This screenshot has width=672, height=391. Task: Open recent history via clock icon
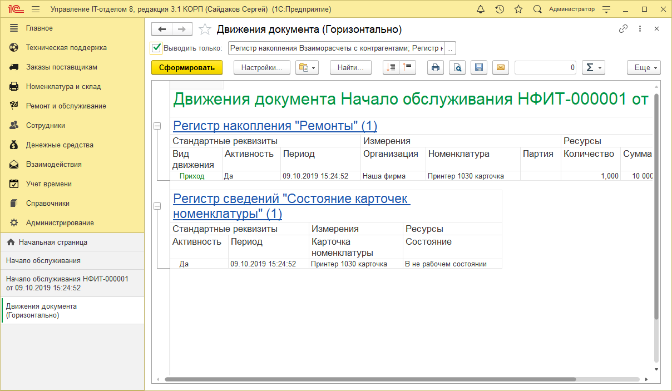pos(500,9)
